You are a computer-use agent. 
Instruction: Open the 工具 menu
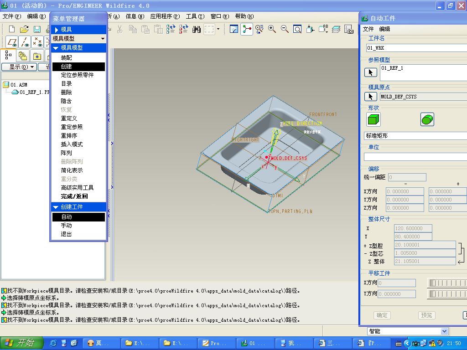tap(195, 16)
